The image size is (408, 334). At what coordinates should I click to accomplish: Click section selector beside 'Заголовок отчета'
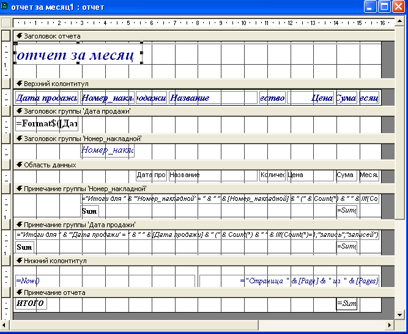pyautogui.click(x=6, y=36)
